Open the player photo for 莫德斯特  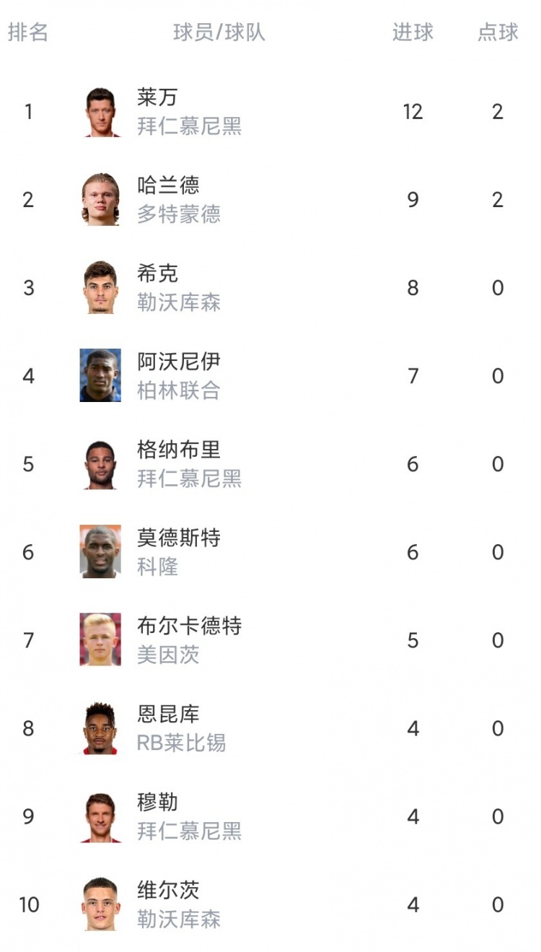(x=100, y=552)
